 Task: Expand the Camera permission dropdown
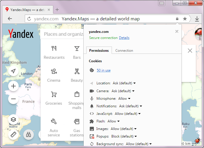click(123, 91)
